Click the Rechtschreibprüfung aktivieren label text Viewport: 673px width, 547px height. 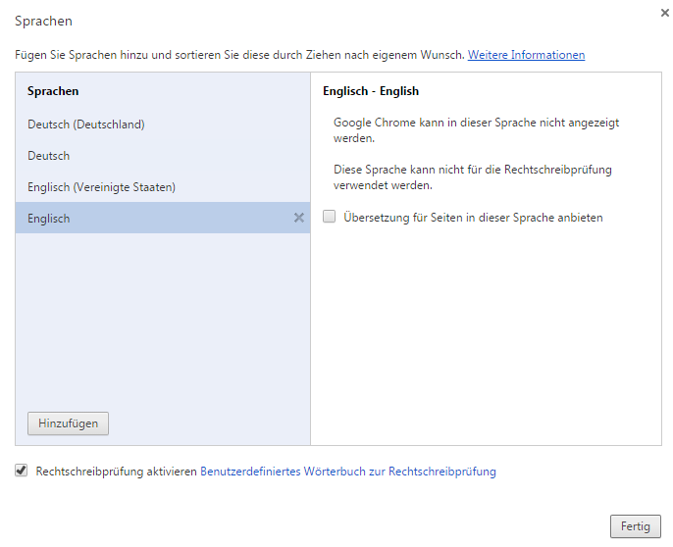[x=116, y=472]
